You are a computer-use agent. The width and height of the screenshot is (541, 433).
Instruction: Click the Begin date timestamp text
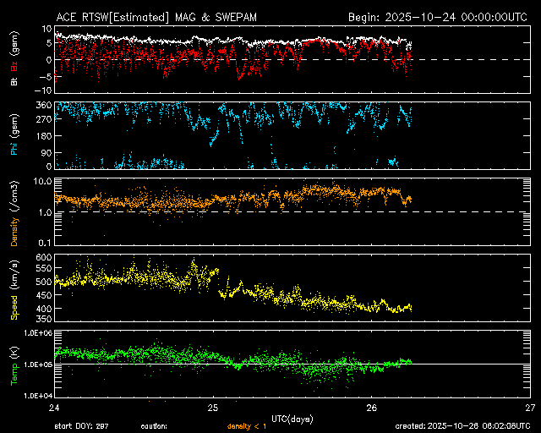[438, 17]
